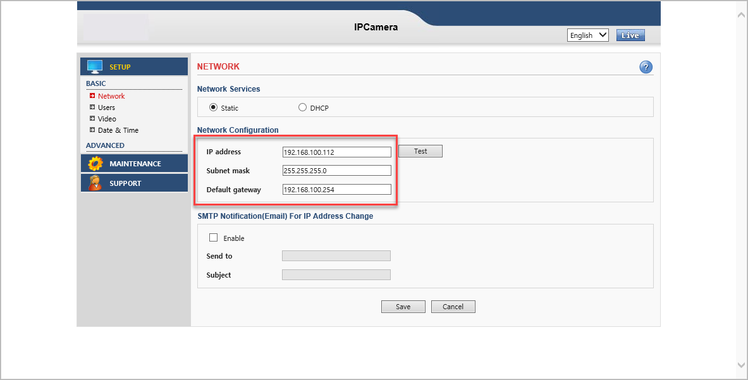Viewport: 748px width, 380px height.
Task: Go to the Date & Time settings page
Action: click(x=118, y=130)
